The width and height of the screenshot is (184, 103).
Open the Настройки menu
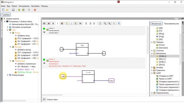click(x=35, y=6)
